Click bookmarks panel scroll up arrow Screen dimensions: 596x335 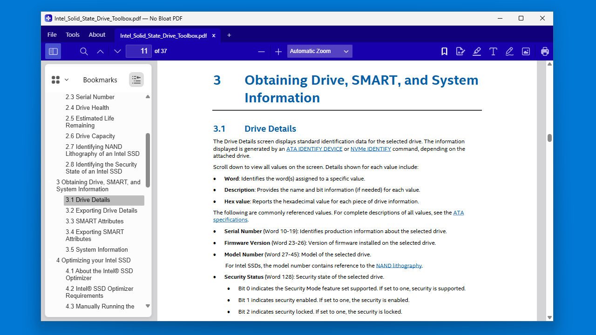(x=148, y=97)
